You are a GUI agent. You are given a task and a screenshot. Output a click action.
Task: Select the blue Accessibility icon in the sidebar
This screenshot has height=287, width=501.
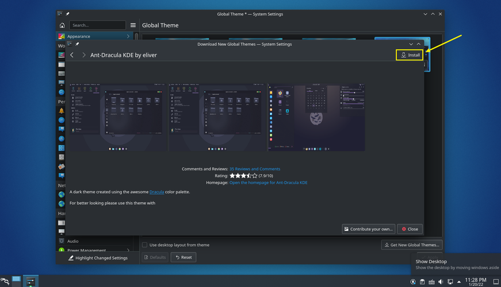62,139
